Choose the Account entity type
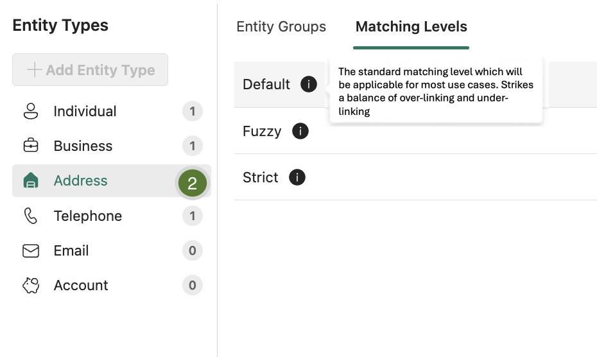This screenshot has width=597, height=357. click(x=112, y=285)
